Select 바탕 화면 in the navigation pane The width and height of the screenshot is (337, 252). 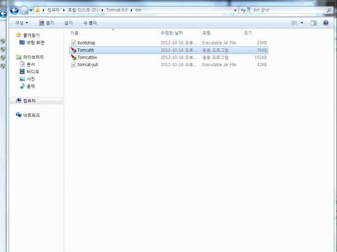pyautogui.click(x=36, y=43)
